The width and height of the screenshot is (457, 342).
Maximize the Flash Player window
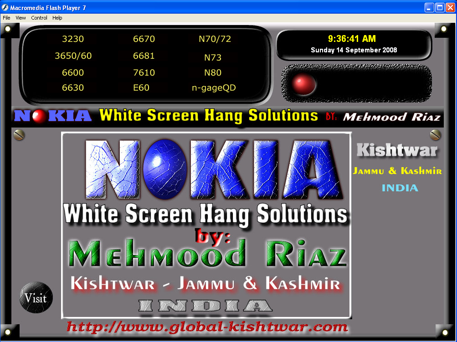(440, 8)
